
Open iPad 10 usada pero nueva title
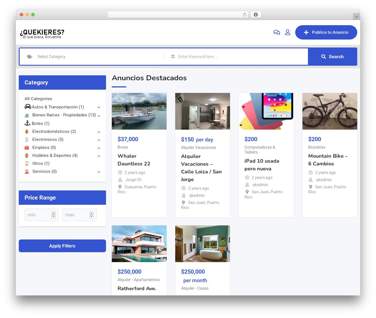[x=262, y=165]
